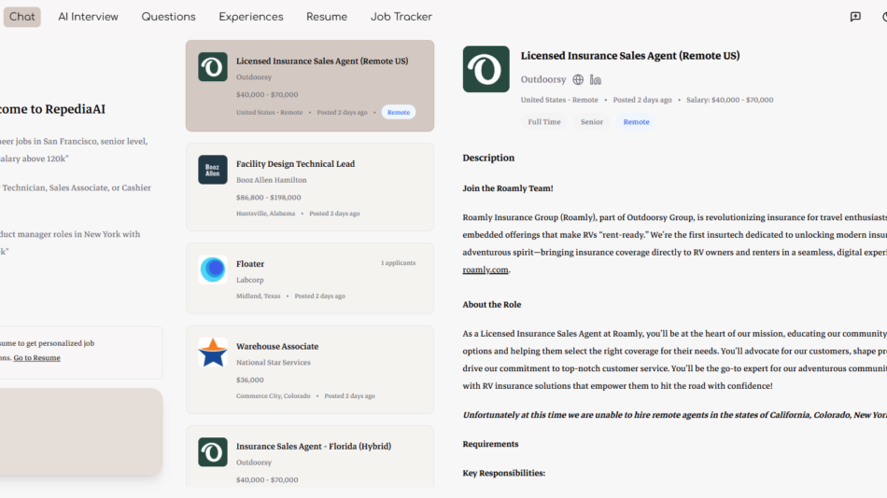Open the Warehouse Associate job listing
The image size is (887, 498).
pos(310,369)
